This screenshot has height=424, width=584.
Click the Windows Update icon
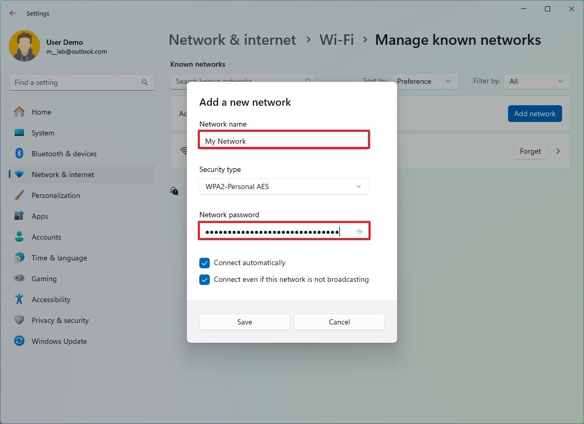(19, 341)
